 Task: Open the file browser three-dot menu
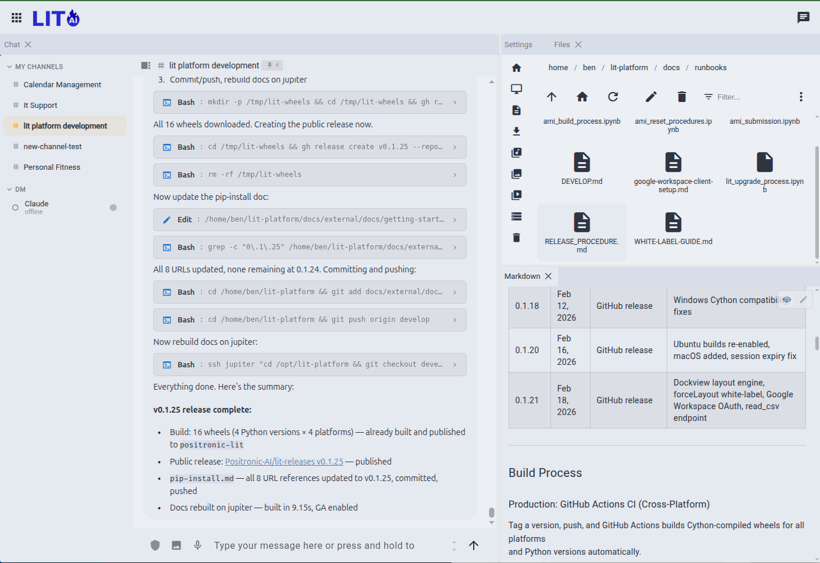[801, 97]
